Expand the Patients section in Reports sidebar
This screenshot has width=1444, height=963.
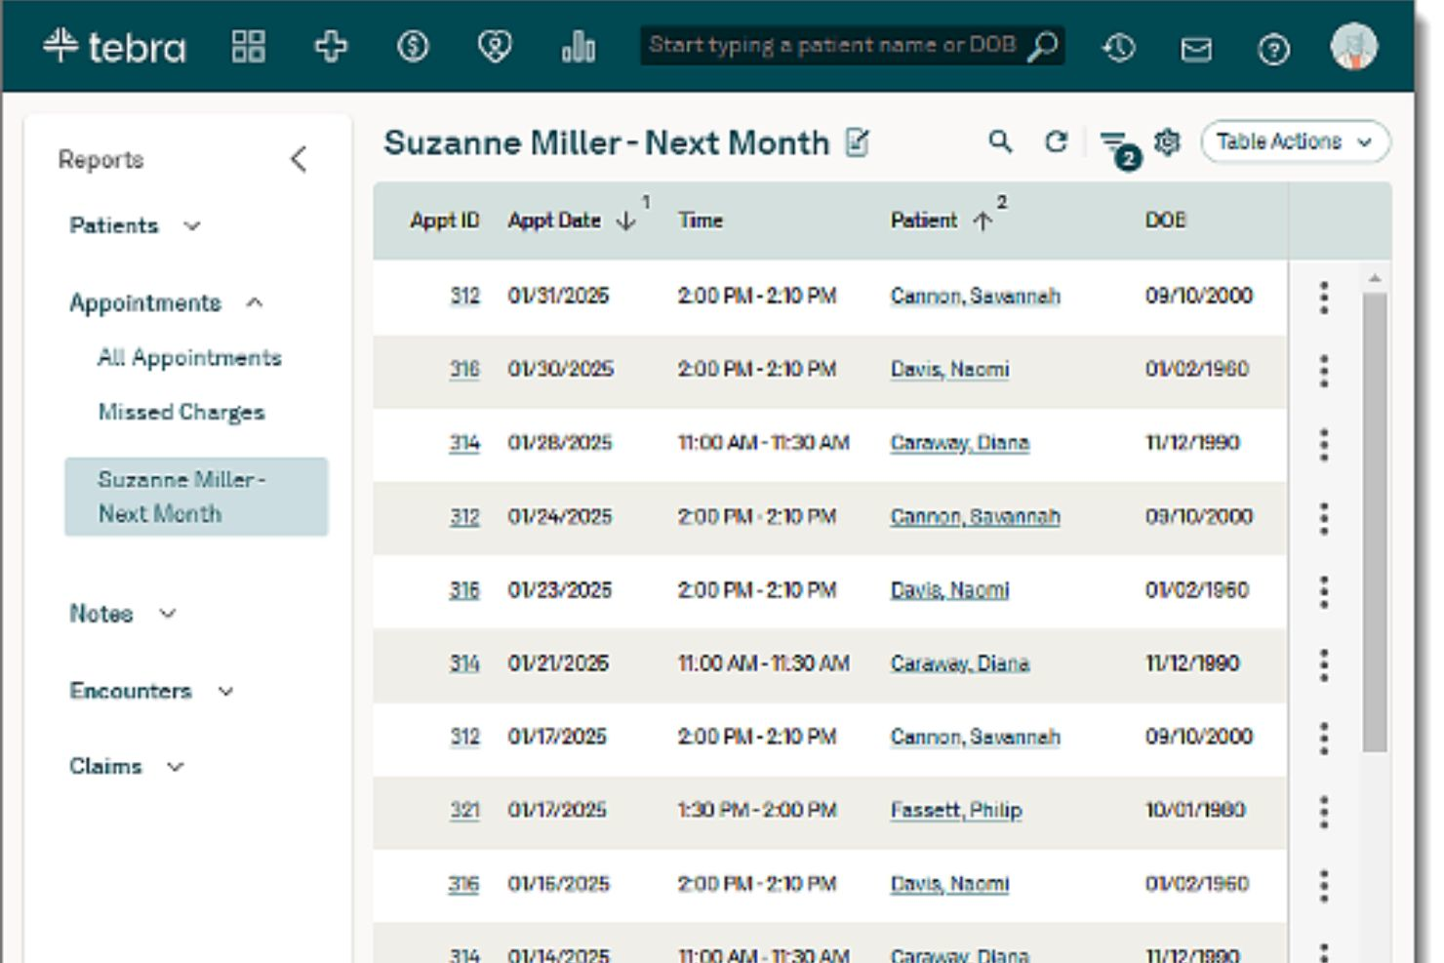coord(135,225)
